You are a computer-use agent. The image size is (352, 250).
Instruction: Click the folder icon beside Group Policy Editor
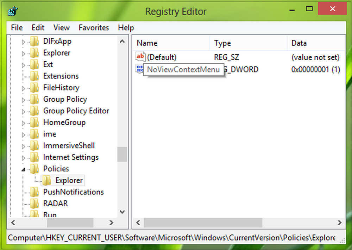coord(34,111)
